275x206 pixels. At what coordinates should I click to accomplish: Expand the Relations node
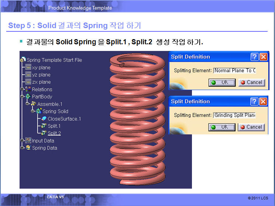pos(22,89)
